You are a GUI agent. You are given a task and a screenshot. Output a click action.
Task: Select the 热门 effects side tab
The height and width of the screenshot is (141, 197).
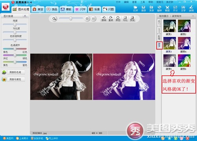click(x=159, y=22)
